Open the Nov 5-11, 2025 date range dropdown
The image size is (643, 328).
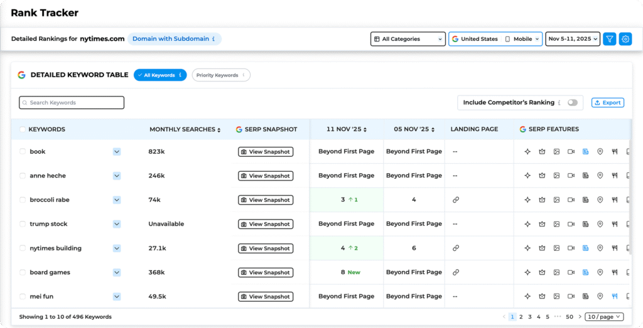(x=573, y=39)
